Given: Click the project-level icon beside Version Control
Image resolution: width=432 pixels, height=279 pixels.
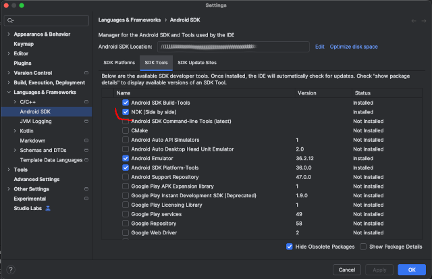Looking at the screenshot, I should (84, 73).
